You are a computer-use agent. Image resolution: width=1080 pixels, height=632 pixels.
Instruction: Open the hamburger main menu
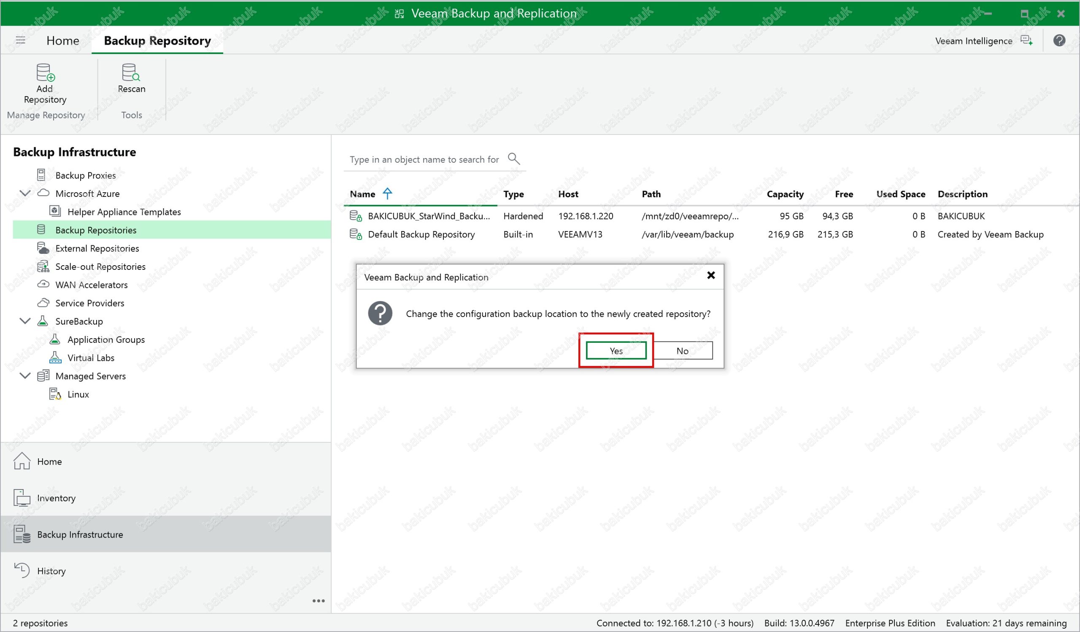click(21, 40)
